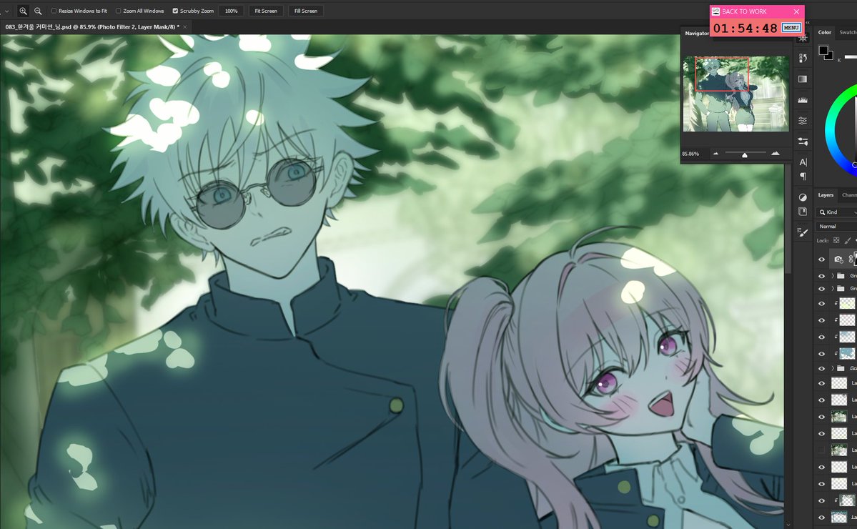Open the Libraries panel icon
Image resolution: width=857 pixels, height=529 pixels.
803,212
